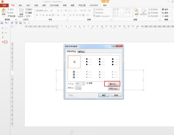Choose the arrow bullet style
The image size is (174, 135).
click(x=102, y=75)
